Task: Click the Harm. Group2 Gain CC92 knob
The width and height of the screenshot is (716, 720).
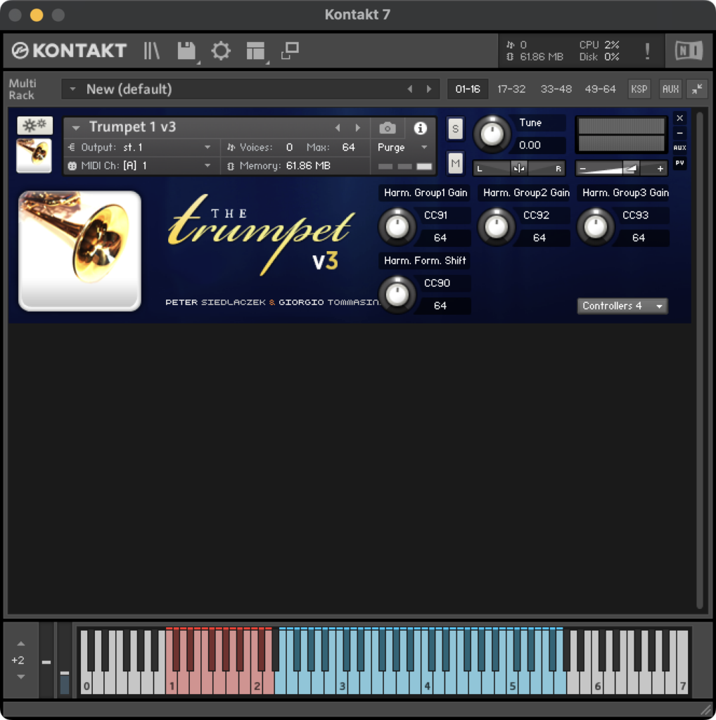Action: click(497, 226)
